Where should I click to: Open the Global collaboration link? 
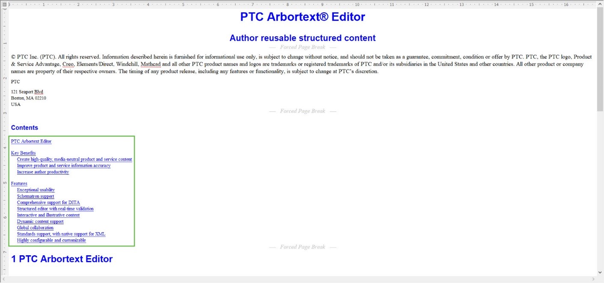coord(35,228)
